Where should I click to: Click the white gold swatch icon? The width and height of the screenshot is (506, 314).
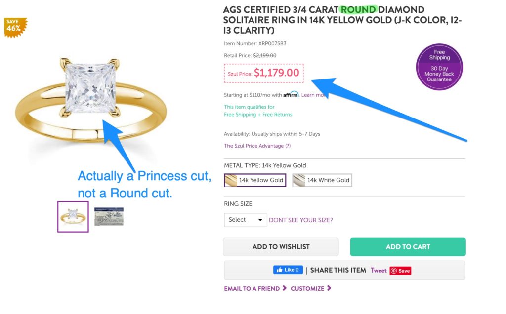click(299, 180)
